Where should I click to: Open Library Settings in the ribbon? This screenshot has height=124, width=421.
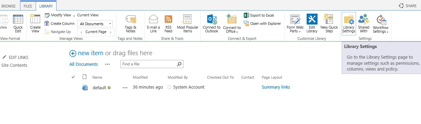[349, 24]
